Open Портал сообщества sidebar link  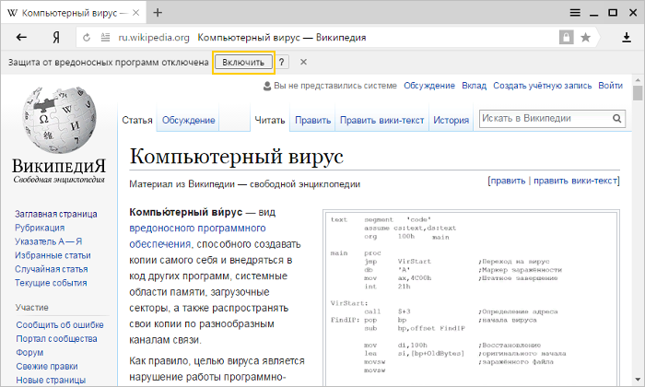(56, 338)
